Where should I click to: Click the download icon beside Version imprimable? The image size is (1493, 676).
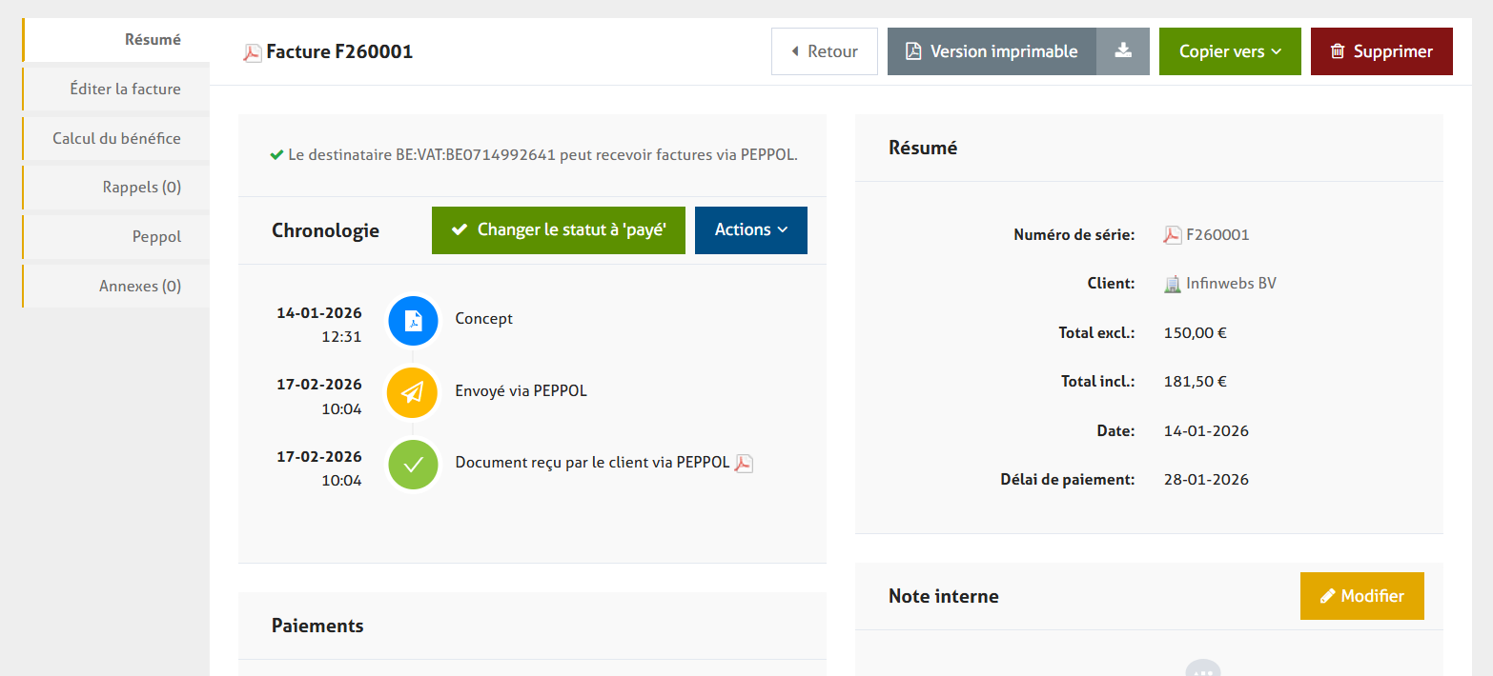[x=1123, y=51]
